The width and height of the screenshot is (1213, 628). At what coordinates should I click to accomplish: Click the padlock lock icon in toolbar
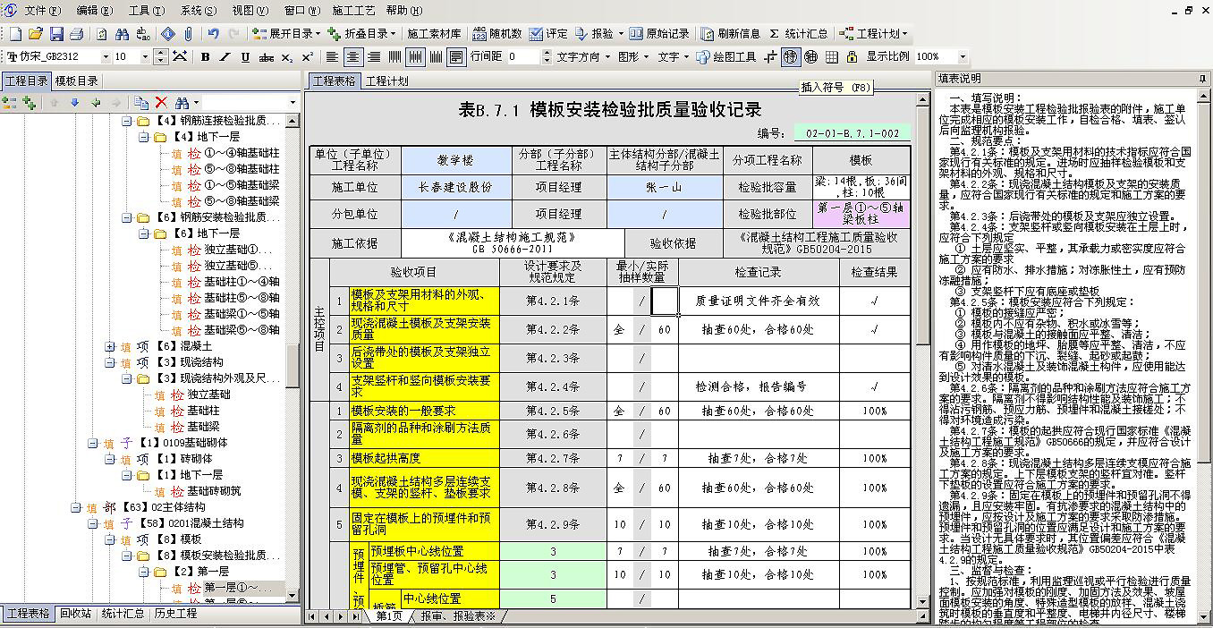click(852, 57)
